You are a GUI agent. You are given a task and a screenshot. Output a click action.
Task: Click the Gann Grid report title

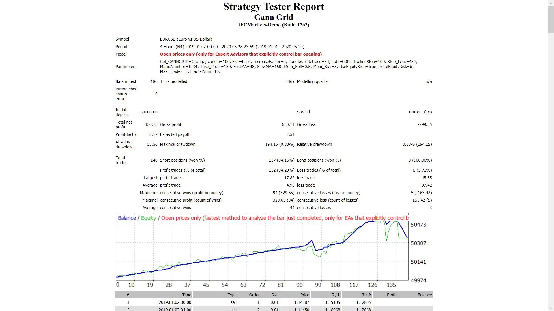tap(274, 17)
